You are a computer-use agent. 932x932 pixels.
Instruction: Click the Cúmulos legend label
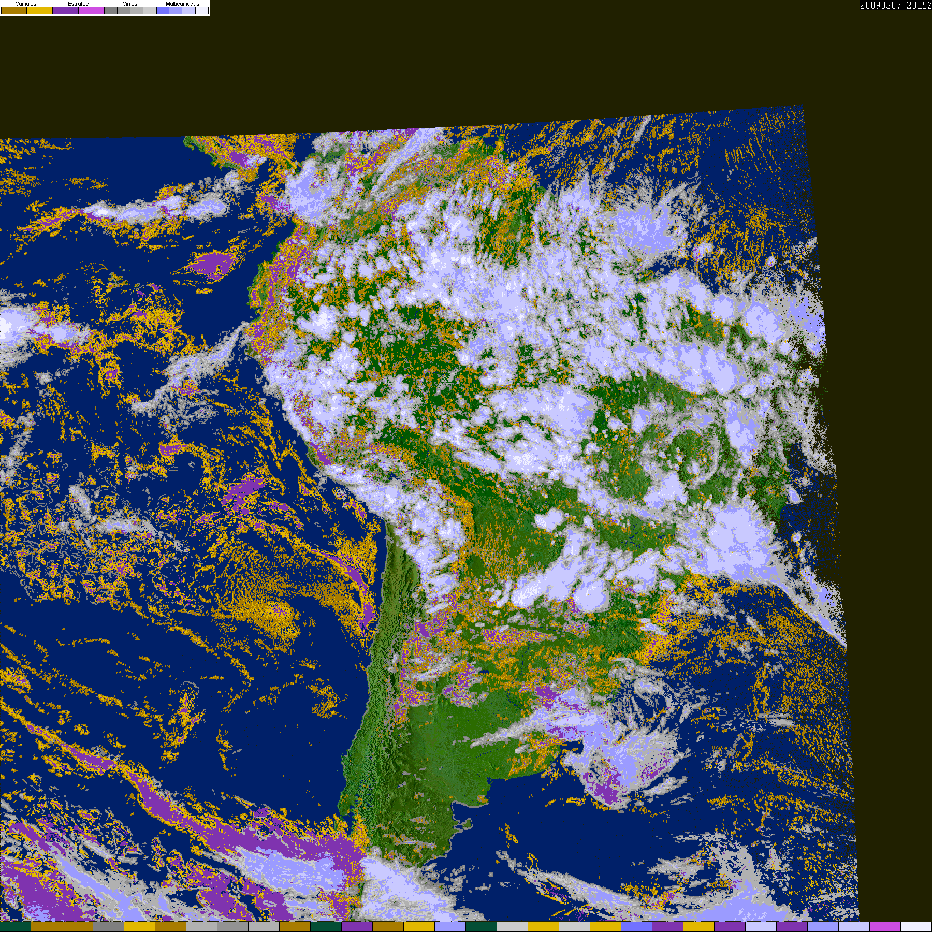[x=26, y=4]
